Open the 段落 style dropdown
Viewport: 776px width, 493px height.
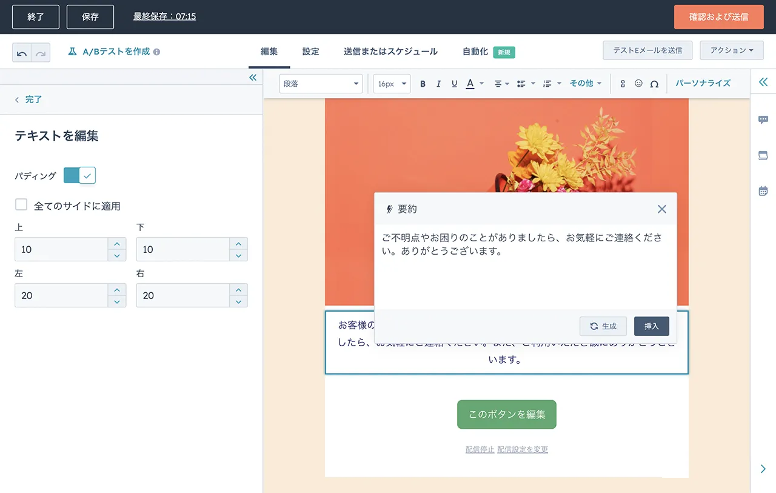click(x=321, y=84)
